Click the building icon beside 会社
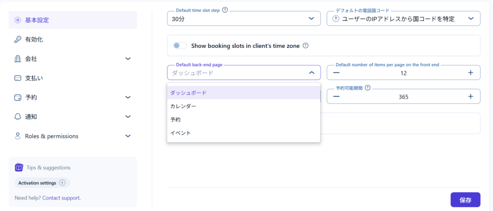Screen dimensions: 493x211 [x=18, y=59]
